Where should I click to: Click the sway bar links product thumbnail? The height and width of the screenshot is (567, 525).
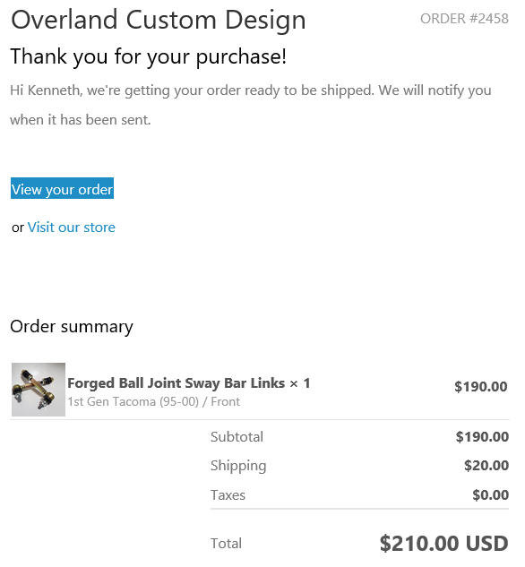pos(39,390)
